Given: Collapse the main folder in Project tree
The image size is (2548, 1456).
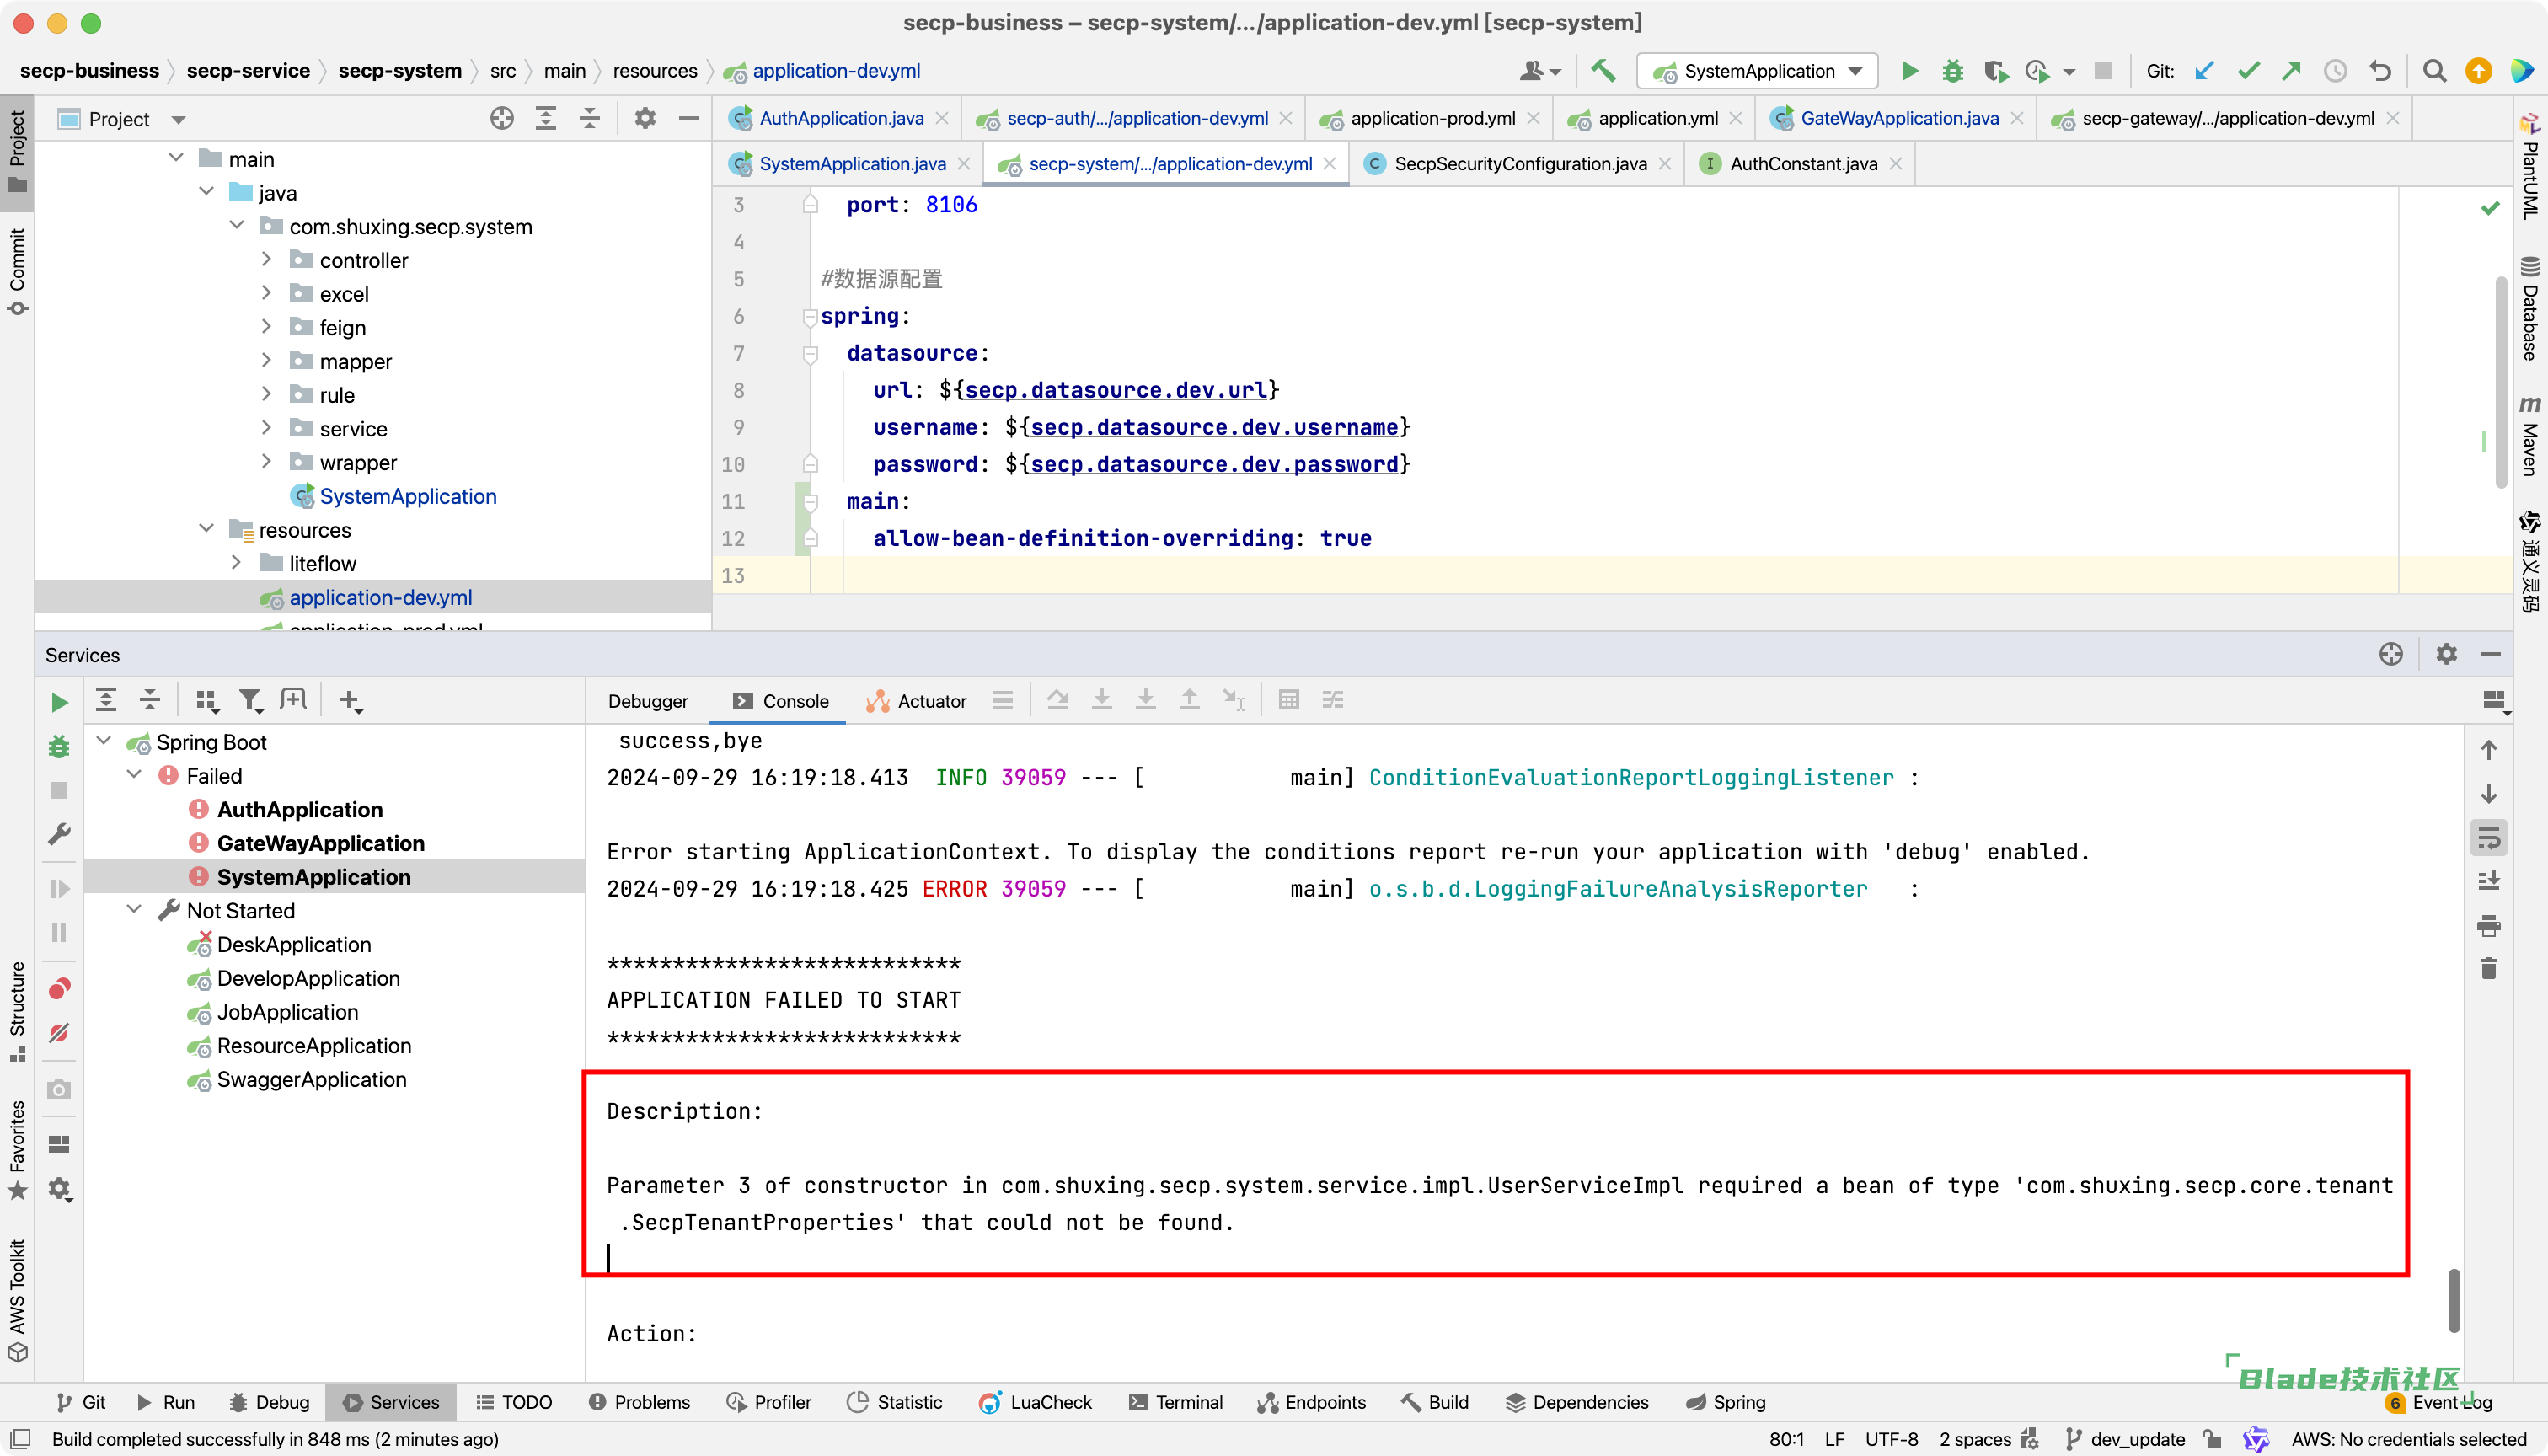Looking at the screenshot, I should pyautogui.click(x=176, y=158).
